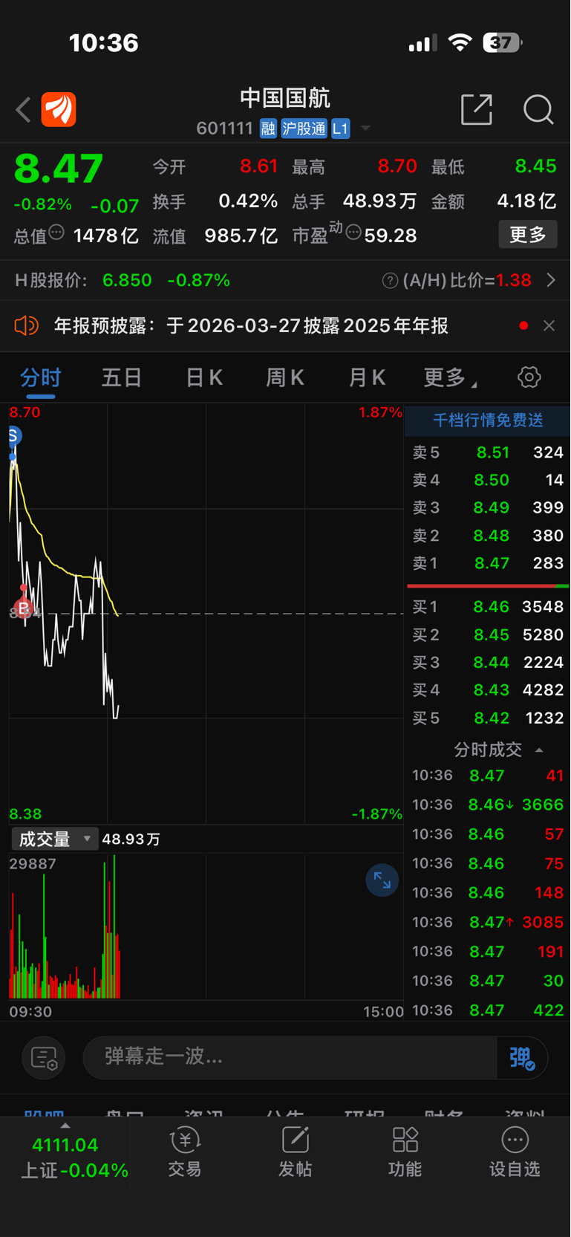Select 卖1 price 8.47 row
This screenshot has width=571, height=1237.
(488, 563)
